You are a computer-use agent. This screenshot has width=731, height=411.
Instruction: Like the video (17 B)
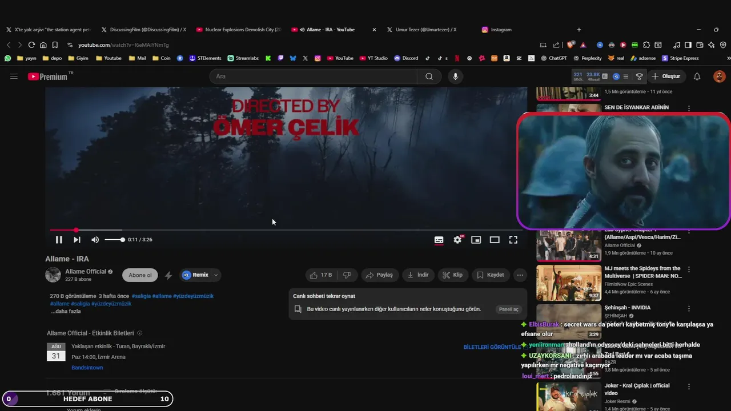(321, 275)
